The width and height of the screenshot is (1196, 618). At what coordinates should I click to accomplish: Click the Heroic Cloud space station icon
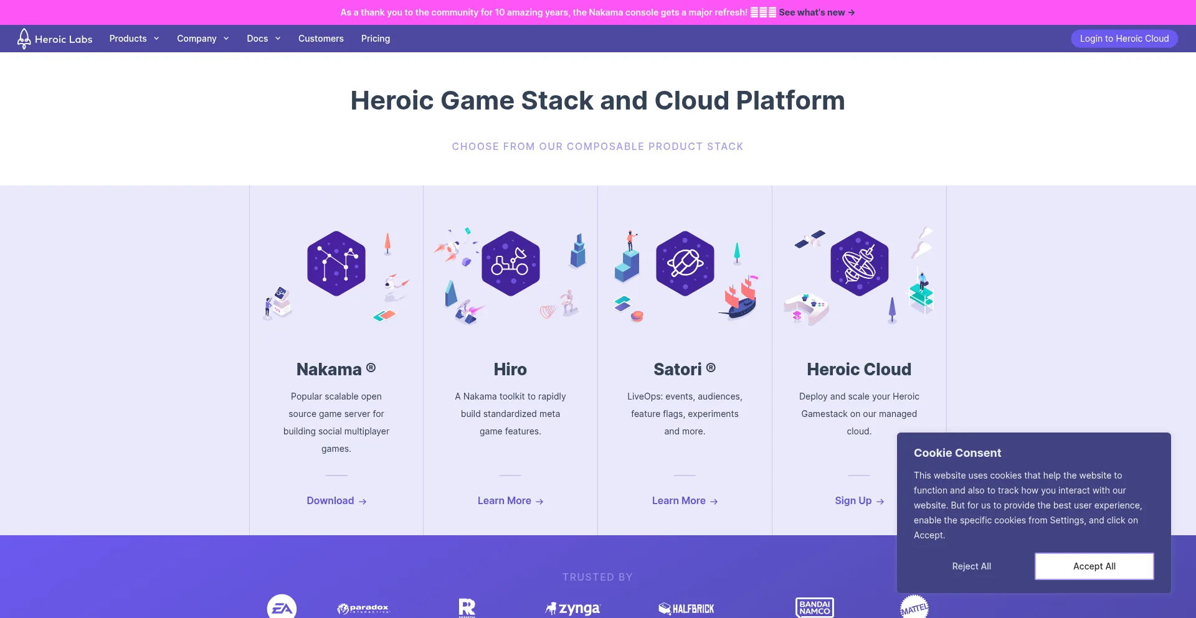point(859,263)
